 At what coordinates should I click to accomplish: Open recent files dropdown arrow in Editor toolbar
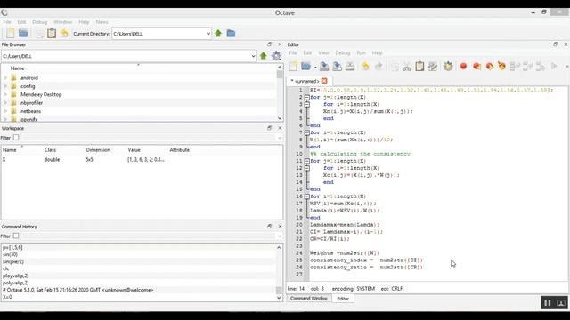[x=315, y=68]
